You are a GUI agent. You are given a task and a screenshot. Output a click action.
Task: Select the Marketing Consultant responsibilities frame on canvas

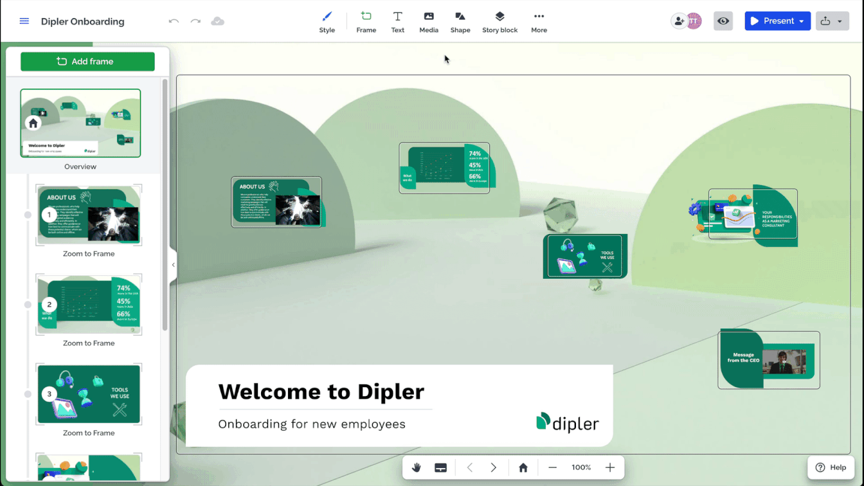coord(753,214)
